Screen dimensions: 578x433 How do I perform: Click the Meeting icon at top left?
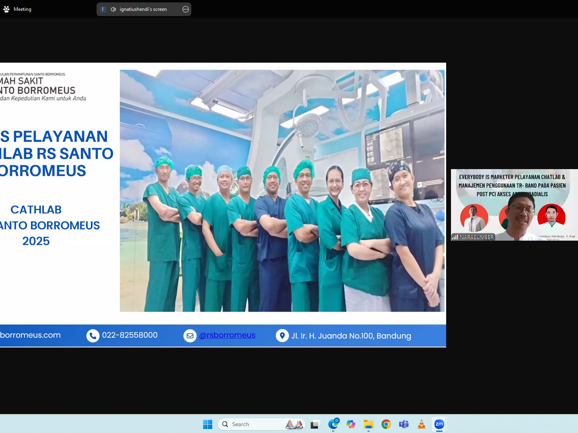tap(6, 9)
